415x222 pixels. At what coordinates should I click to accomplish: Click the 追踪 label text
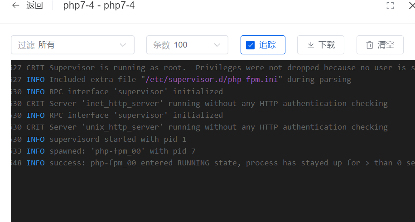coord(267,45)
